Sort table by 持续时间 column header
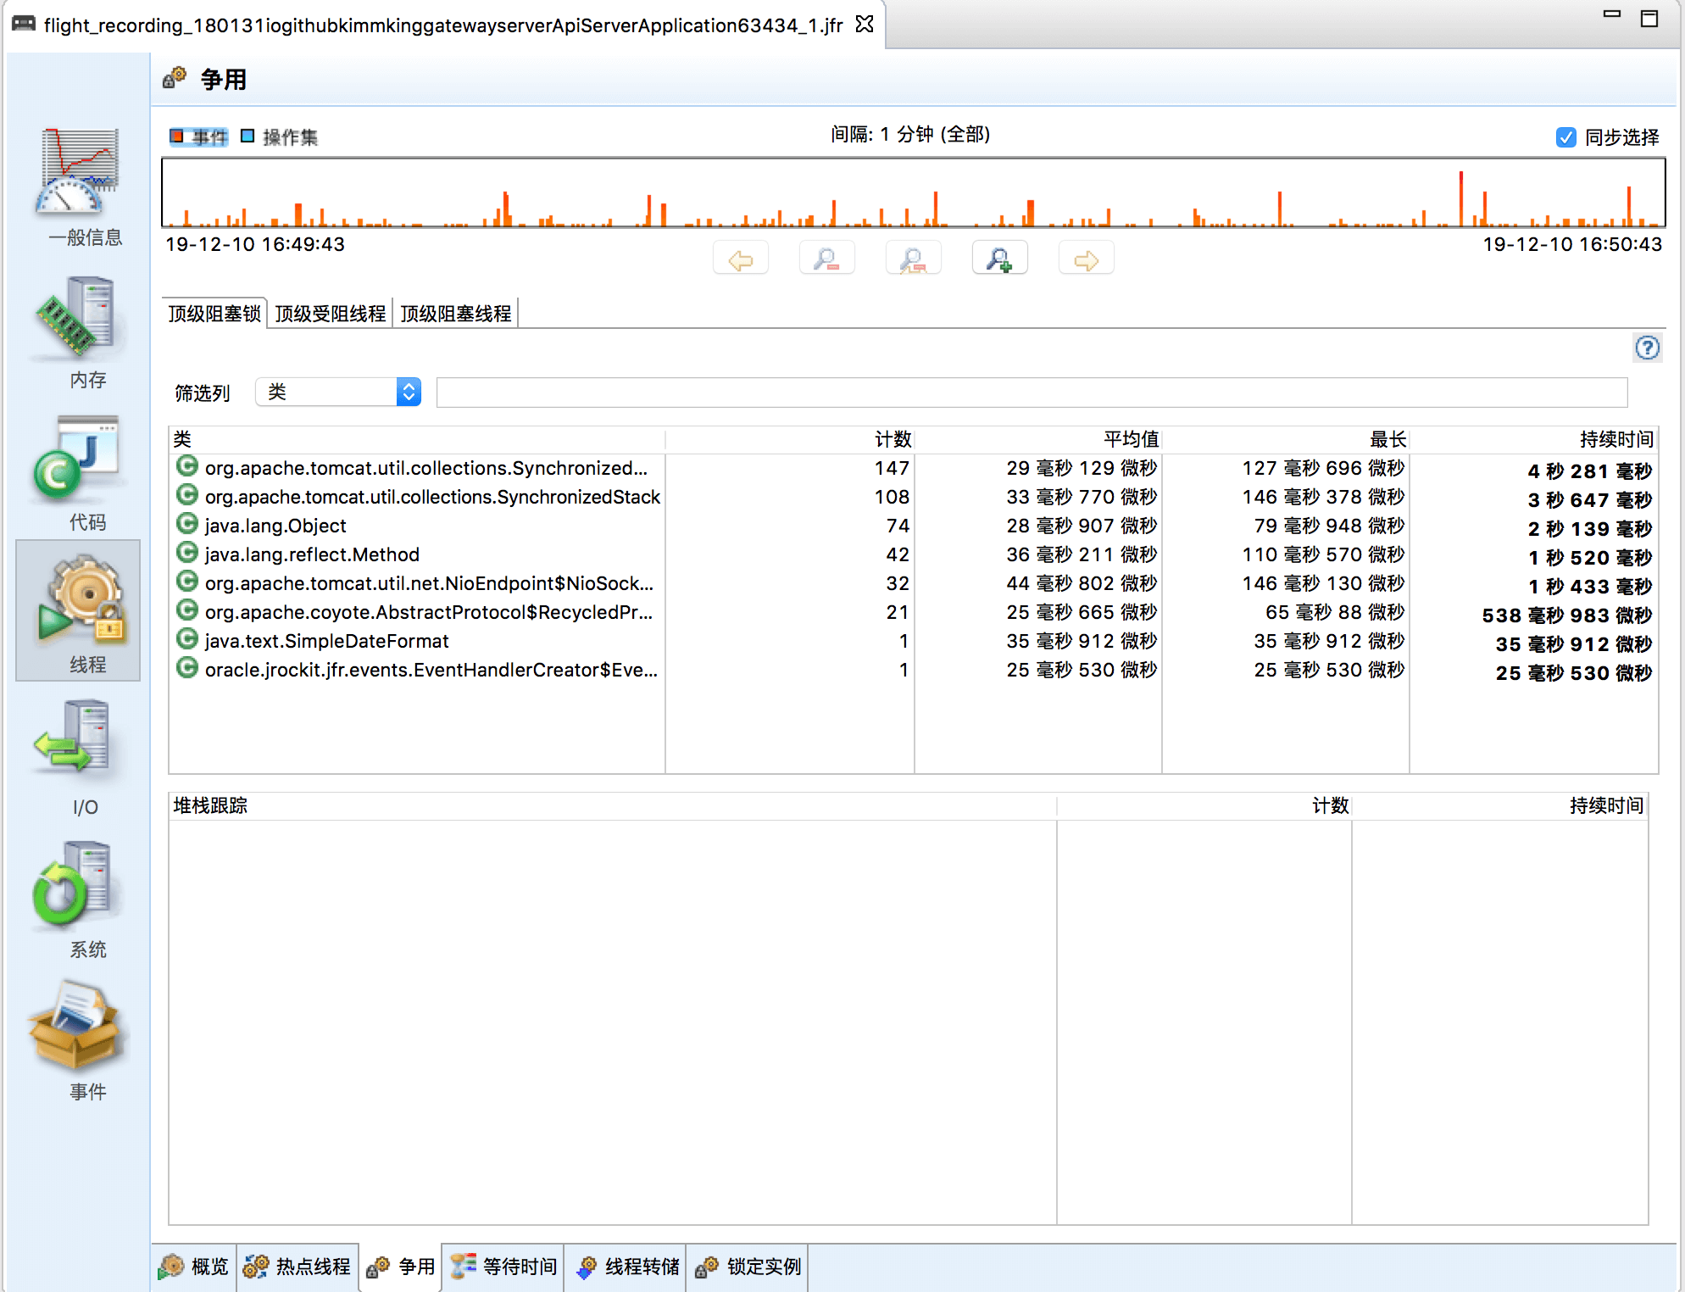This screenshot has width=1685, height=1292. (x=1615, y=439)
